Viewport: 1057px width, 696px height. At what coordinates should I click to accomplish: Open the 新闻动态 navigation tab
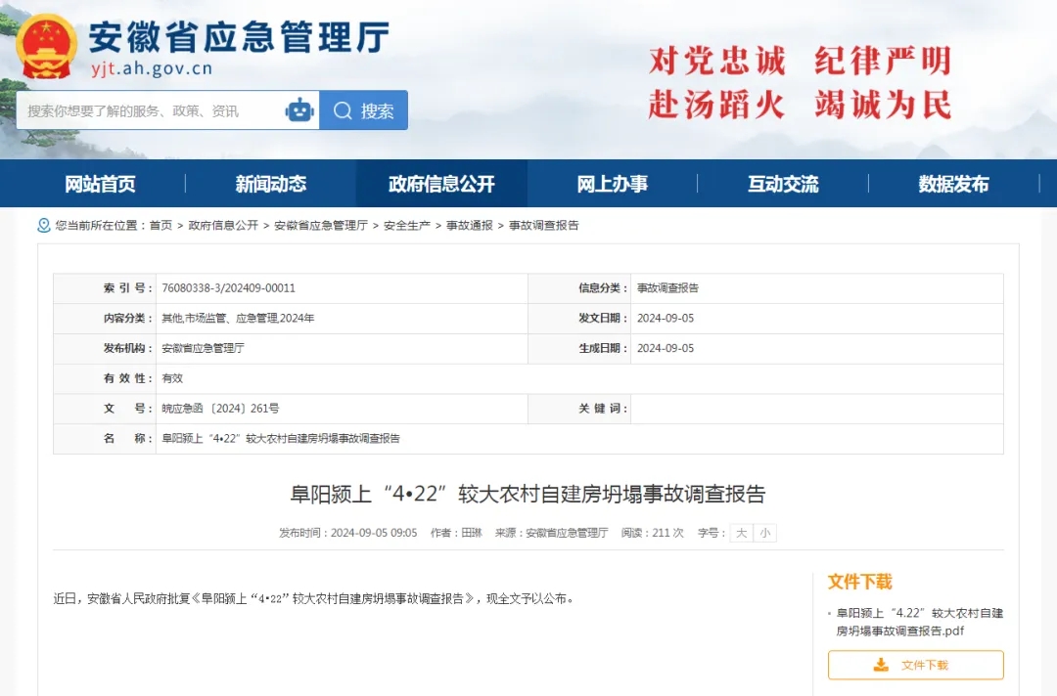(x=270, y=184)
